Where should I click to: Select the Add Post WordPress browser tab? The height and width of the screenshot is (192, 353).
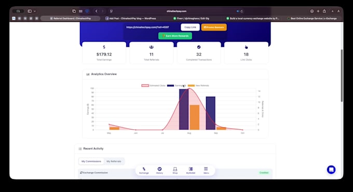[131, 19]
